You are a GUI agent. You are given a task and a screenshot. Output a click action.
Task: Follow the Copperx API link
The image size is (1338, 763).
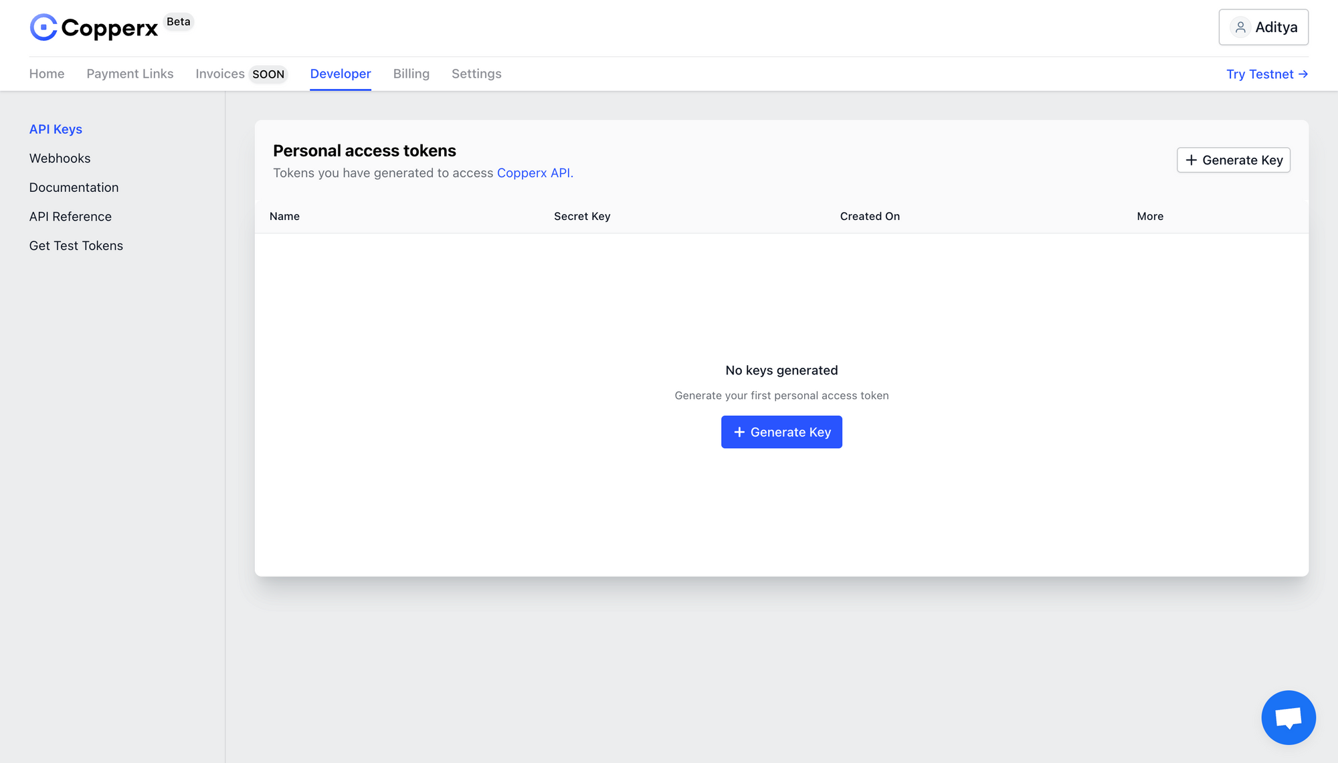pyautogui.click(x=535, y=173)
